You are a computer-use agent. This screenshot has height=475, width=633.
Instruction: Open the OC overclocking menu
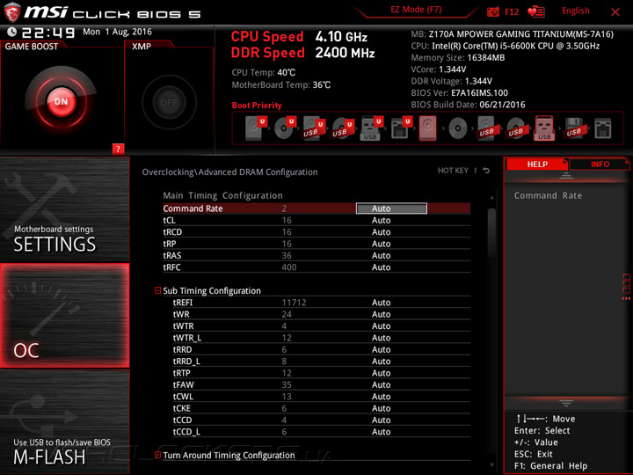[x=64, y=316]
